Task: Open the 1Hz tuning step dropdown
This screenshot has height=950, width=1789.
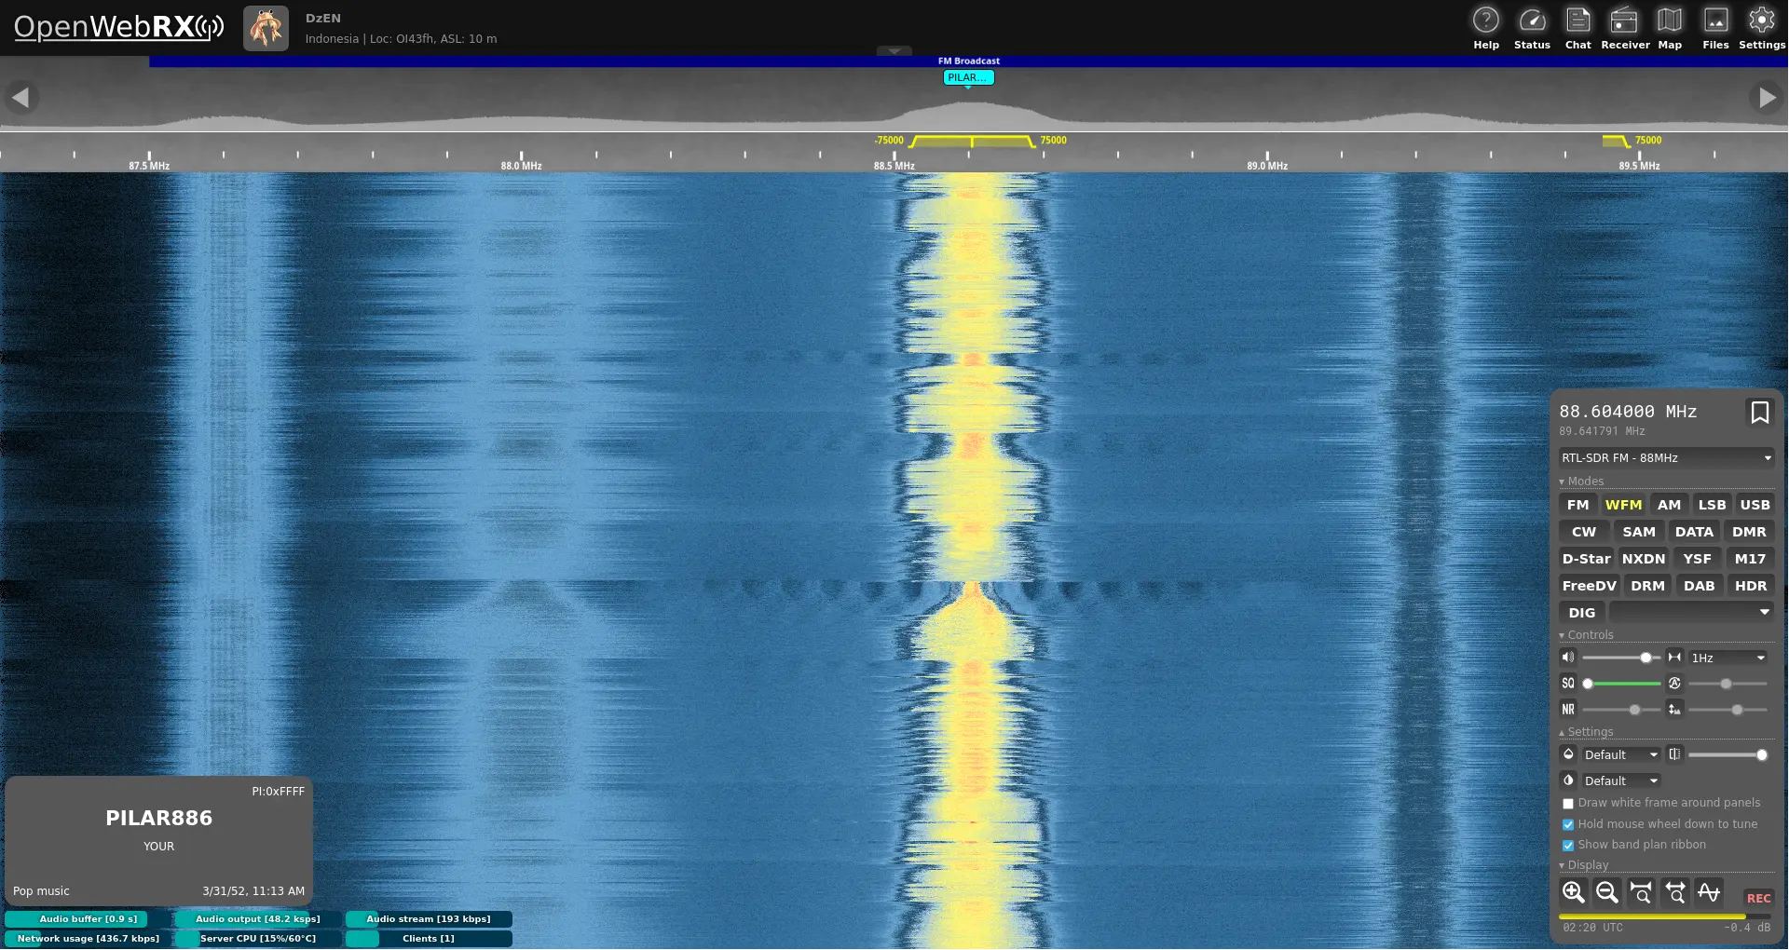Action: [x=1728, y=658]
